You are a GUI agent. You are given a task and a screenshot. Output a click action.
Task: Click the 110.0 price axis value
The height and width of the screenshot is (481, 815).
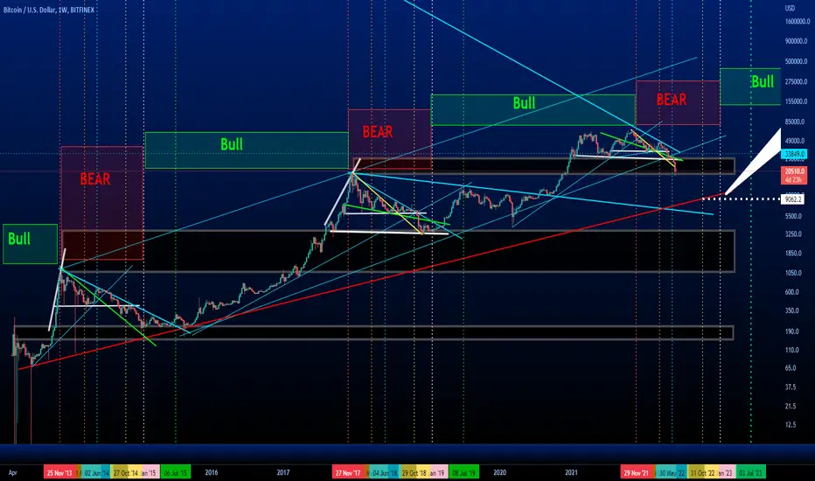point(792,350)
